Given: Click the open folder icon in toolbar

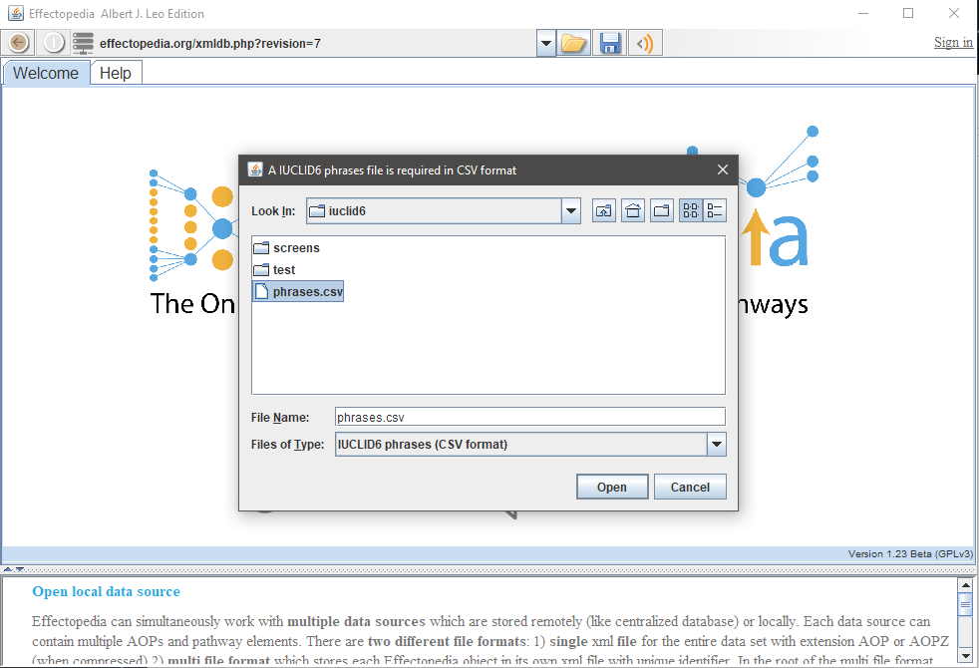Looking at the screenshot, I should (573, 43).
